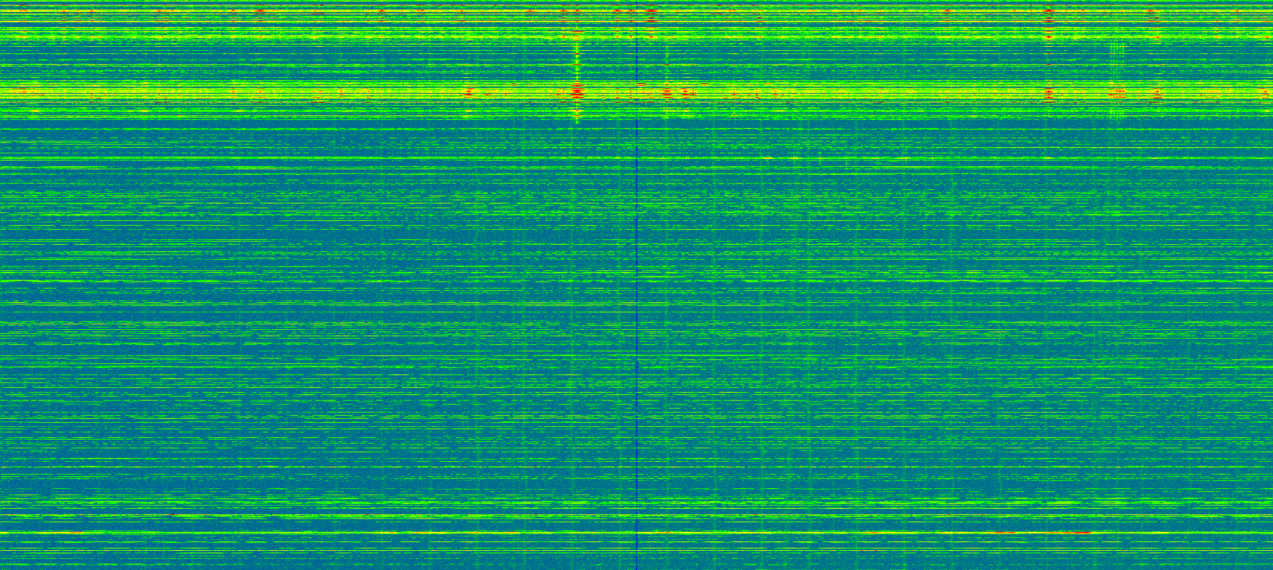1273x570 pixels.
Task: Click the red spot at top edge near center
Action: click(651, 13)
